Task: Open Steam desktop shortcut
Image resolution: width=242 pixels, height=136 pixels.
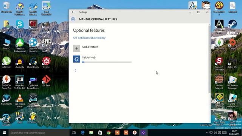Action: click(233, 26)
